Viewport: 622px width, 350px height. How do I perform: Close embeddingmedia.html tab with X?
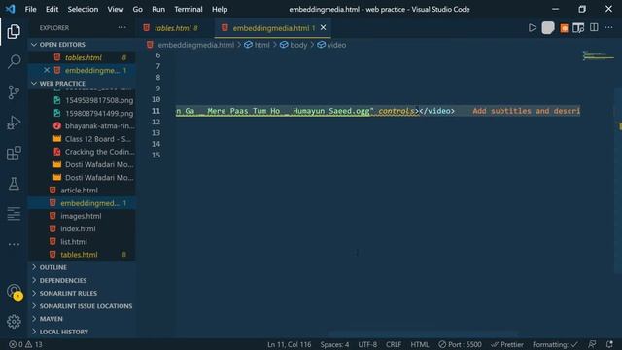click(323, 28)
